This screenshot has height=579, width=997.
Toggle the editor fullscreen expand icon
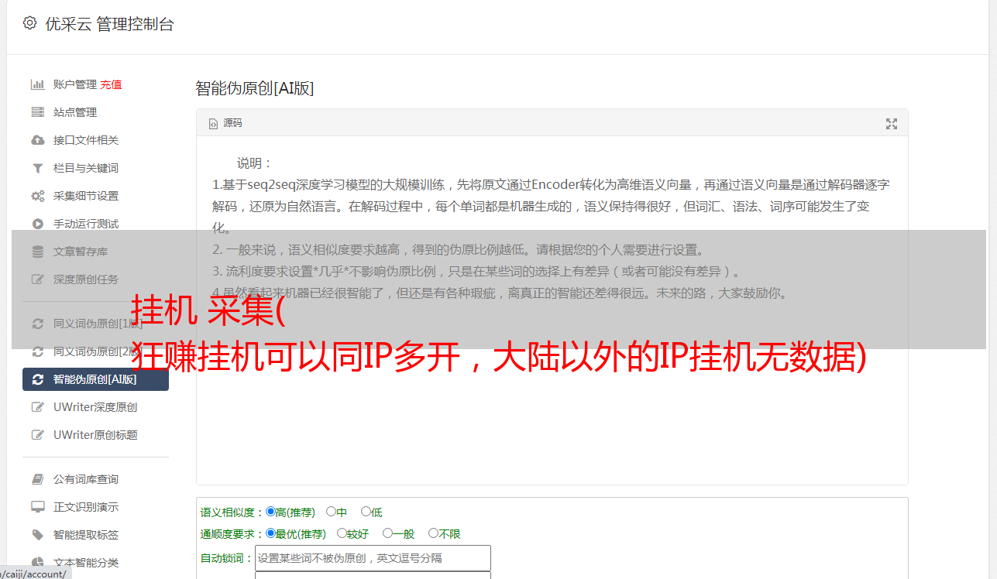892,124
